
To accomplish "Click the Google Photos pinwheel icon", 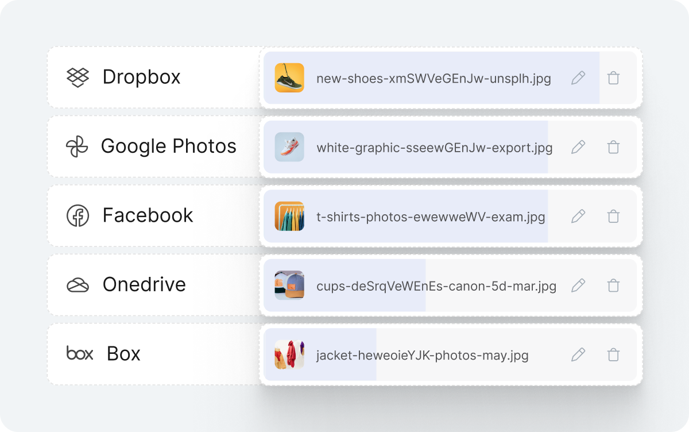I will pos(77,146).
